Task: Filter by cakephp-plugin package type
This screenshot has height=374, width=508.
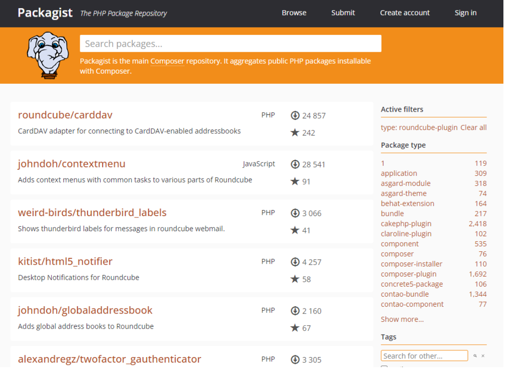Action: [x=406, y=223]
